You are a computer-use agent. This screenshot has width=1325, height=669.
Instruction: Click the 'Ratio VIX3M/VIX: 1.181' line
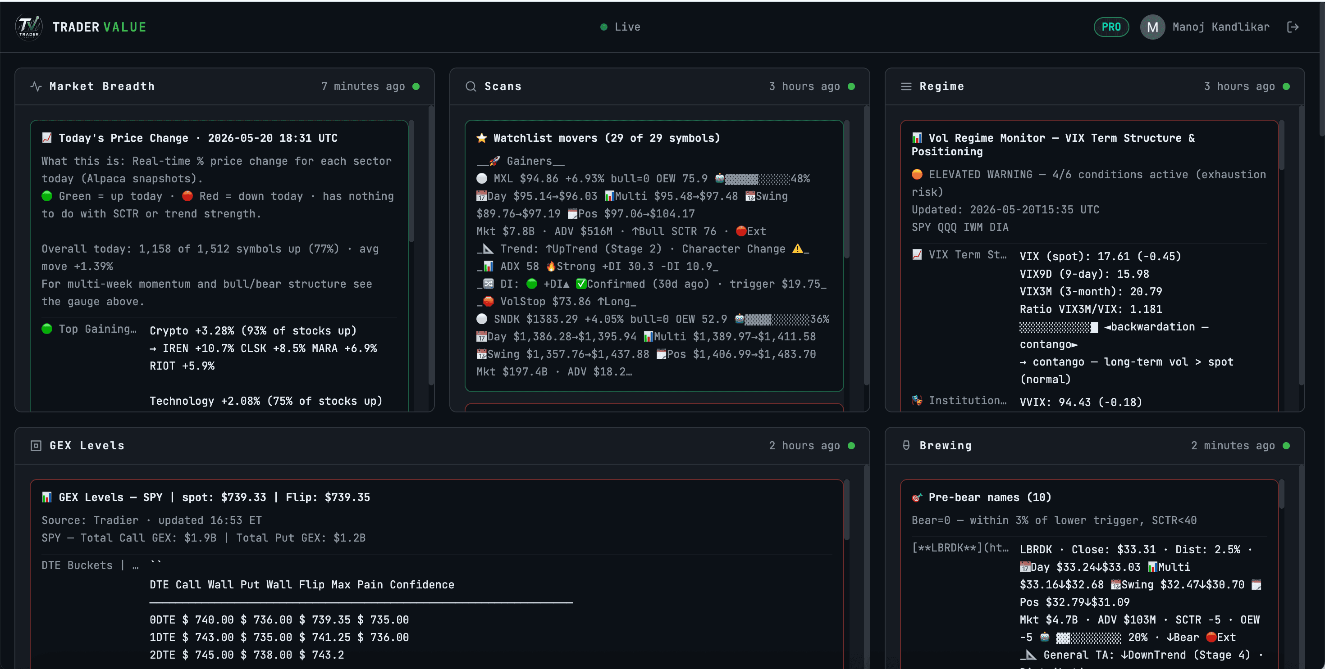tap(1091, 309)
